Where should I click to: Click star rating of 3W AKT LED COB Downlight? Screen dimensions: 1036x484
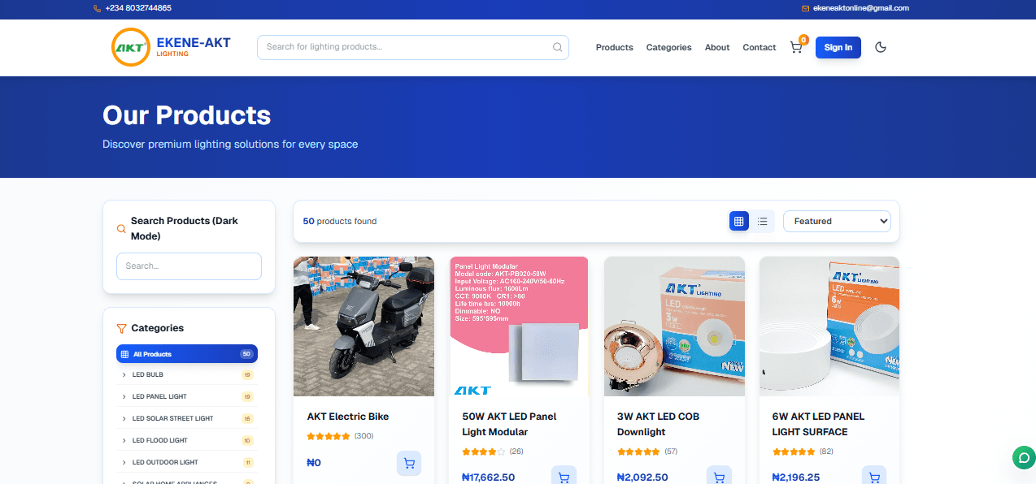(x=638, y=452)
